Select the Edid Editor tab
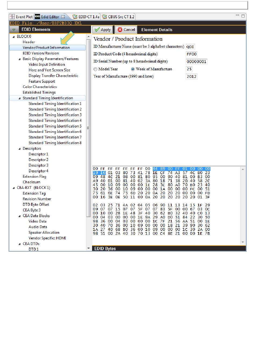The height and width of the screenshot is (340, 255). tap(50, 17)
